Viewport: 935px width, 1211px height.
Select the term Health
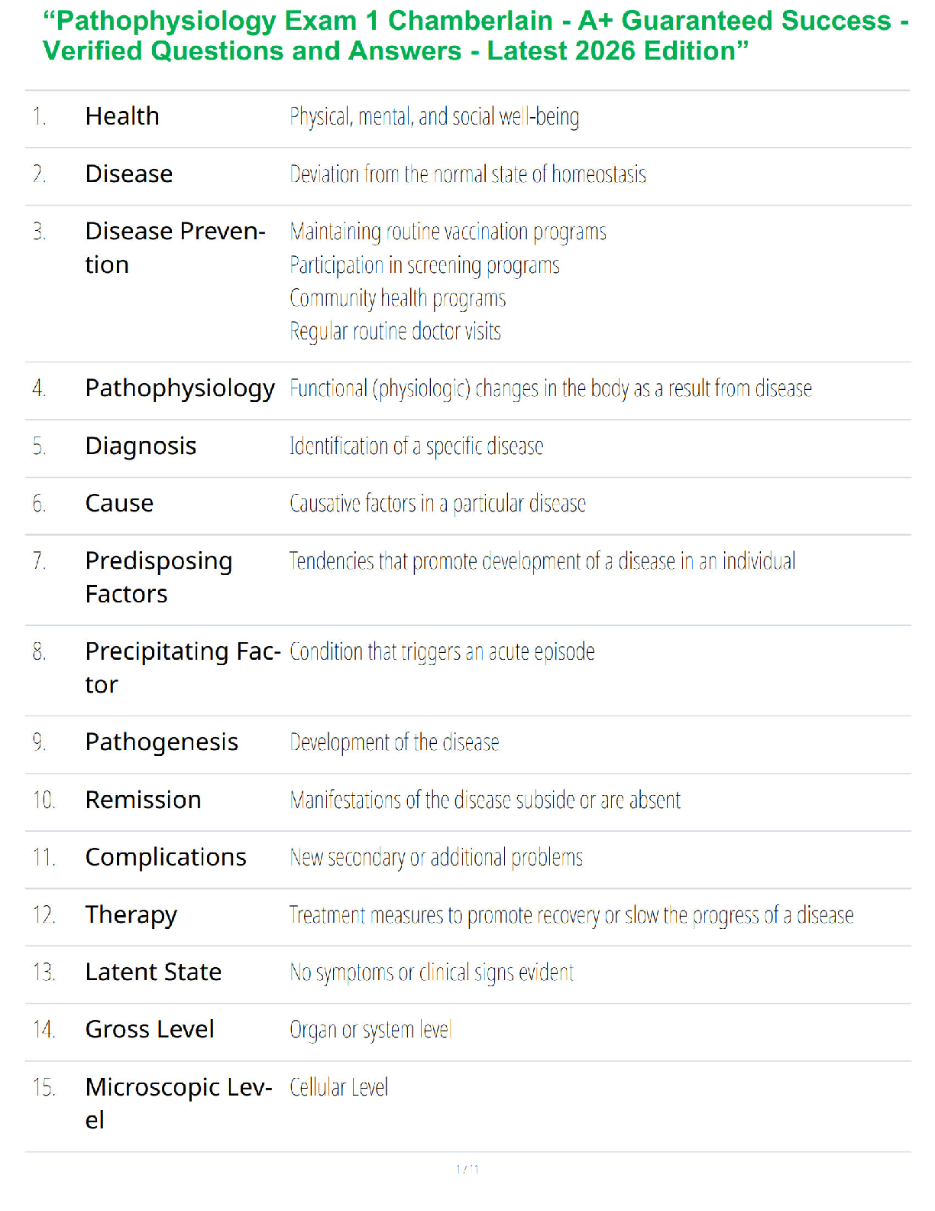tap(122, 116)
